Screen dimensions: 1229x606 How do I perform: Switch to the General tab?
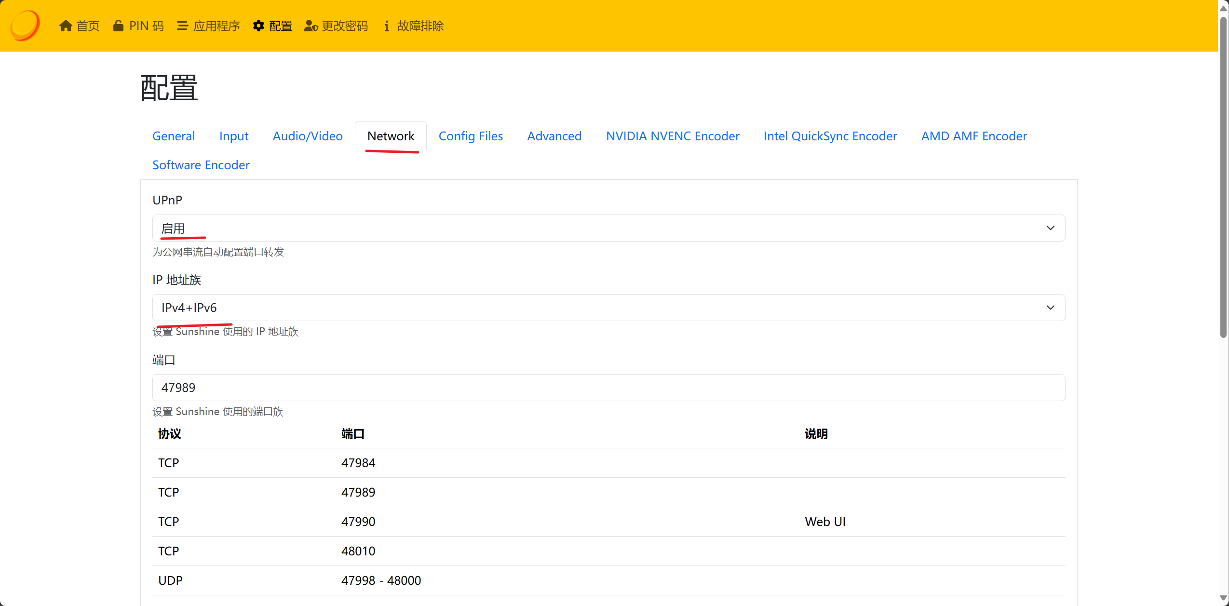click(174, 136)
